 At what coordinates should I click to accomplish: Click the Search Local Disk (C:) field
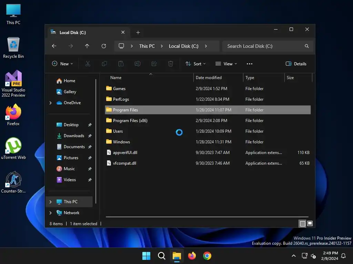click(268, 46)
